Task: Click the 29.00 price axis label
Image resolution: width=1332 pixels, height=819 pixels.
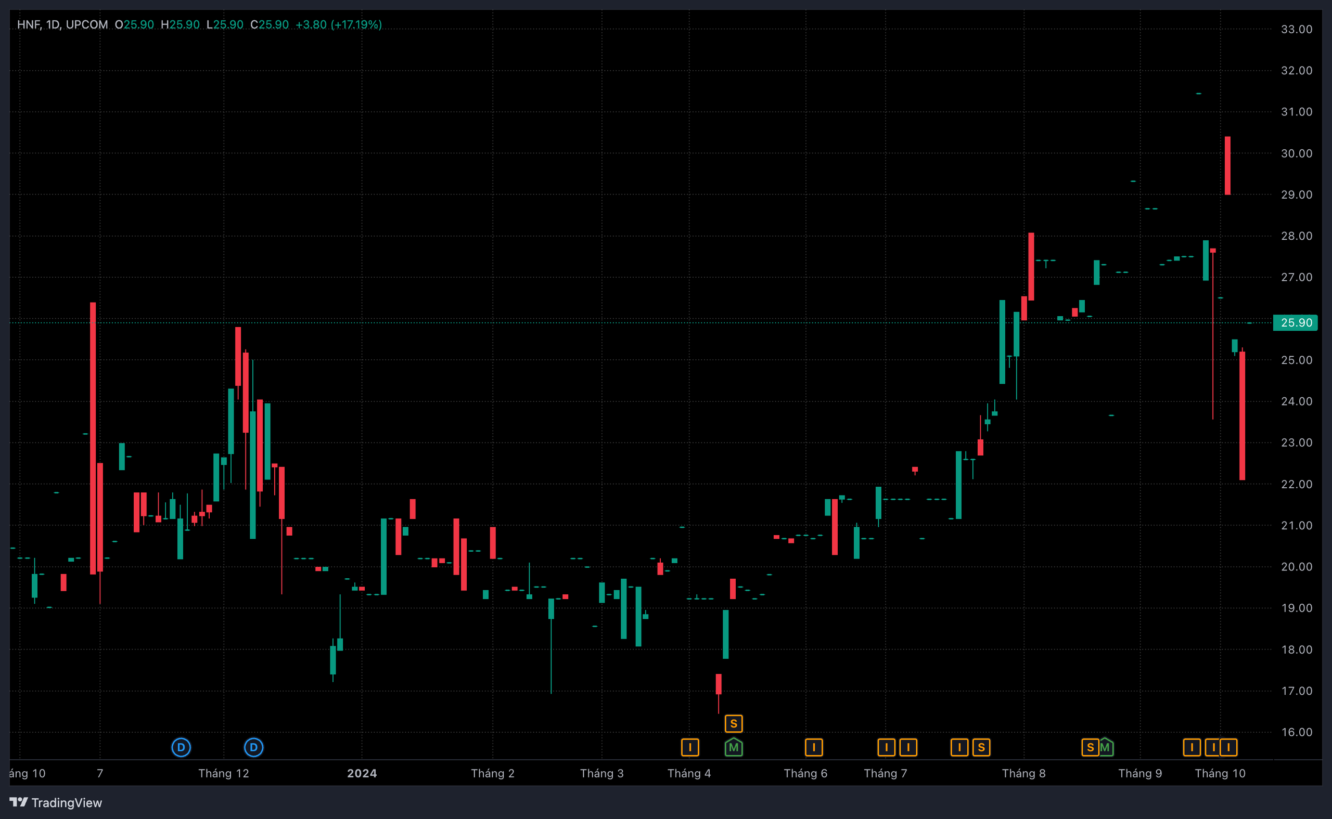Action: pos(1297,194)
